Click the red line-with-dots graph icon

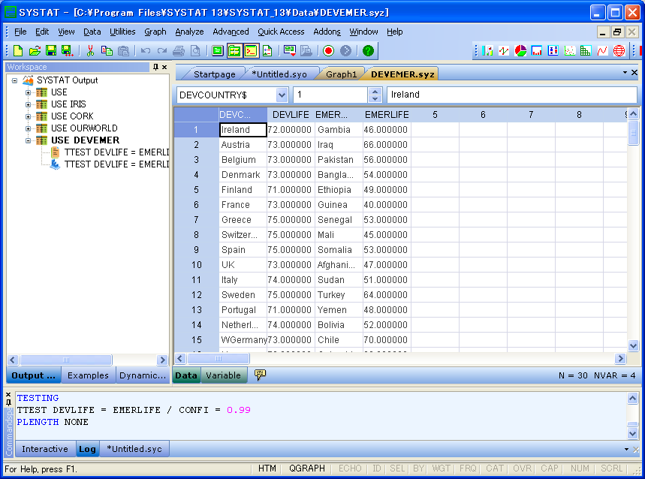(504, 50)
